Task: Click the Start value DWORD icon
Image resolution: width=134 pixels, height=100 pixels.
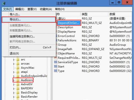Action: (55, 66)
